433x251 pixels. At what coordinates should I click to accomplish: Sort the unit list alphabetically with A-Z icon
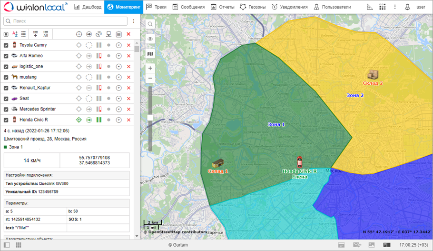(15, 34)
